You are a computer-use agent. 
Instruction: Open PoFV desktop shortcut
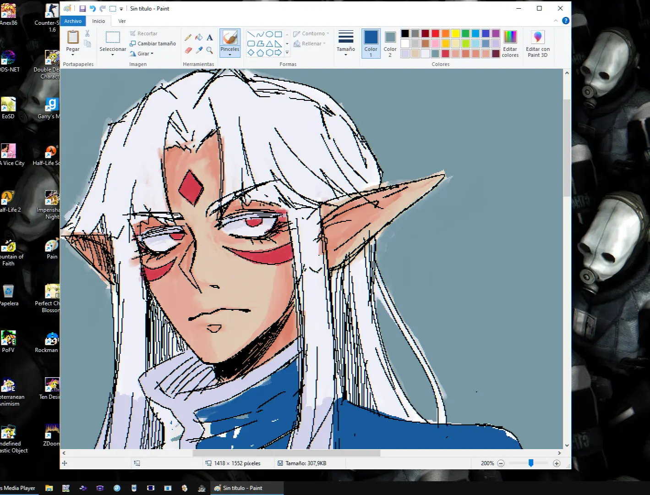tap(8, 342)
